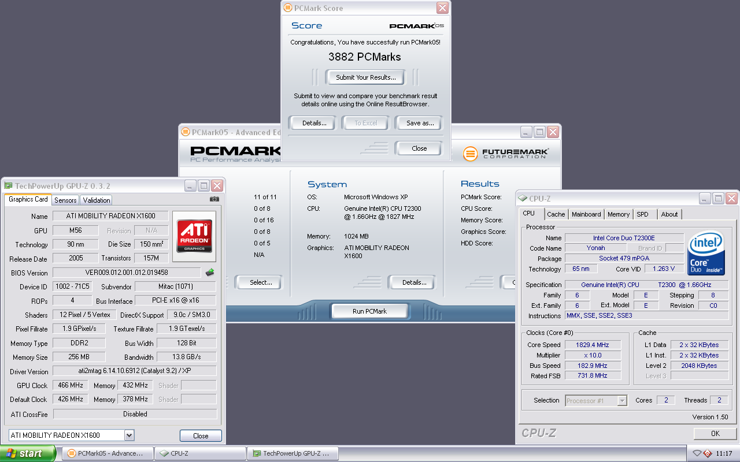Viewport: 740px width, 462px height.
Task: Click the Core VID 1.263 V value
Action: 664,269
